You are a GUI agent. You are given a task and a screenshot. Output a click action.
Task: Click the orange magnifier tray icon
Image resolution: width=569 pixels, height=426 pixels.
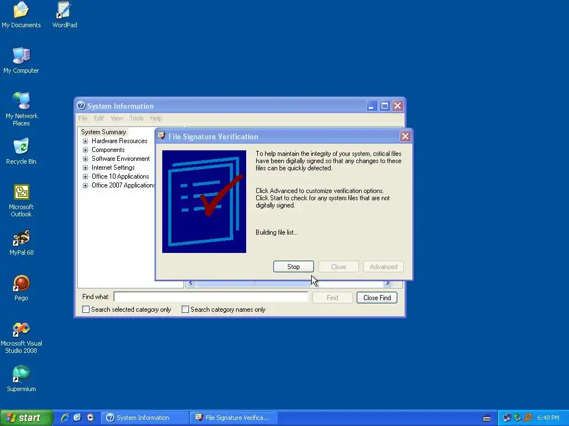click(x=528, y=418)
